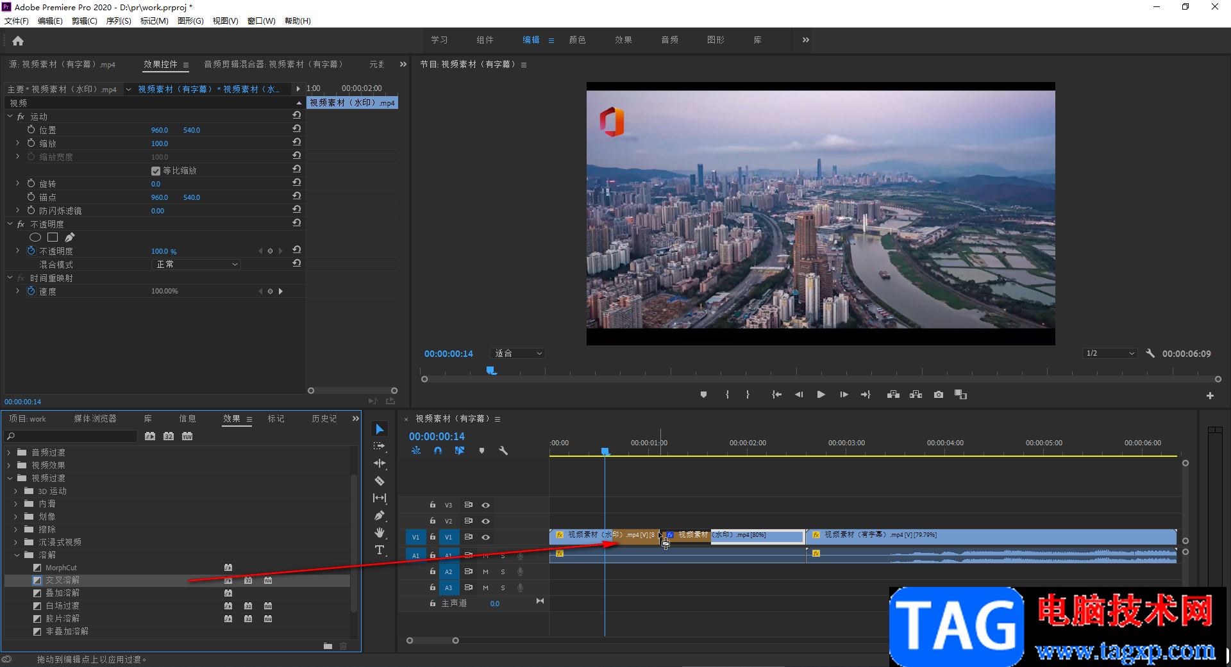Expand the audio transitions folder
1231x667 pixels.
coord(9,452)
